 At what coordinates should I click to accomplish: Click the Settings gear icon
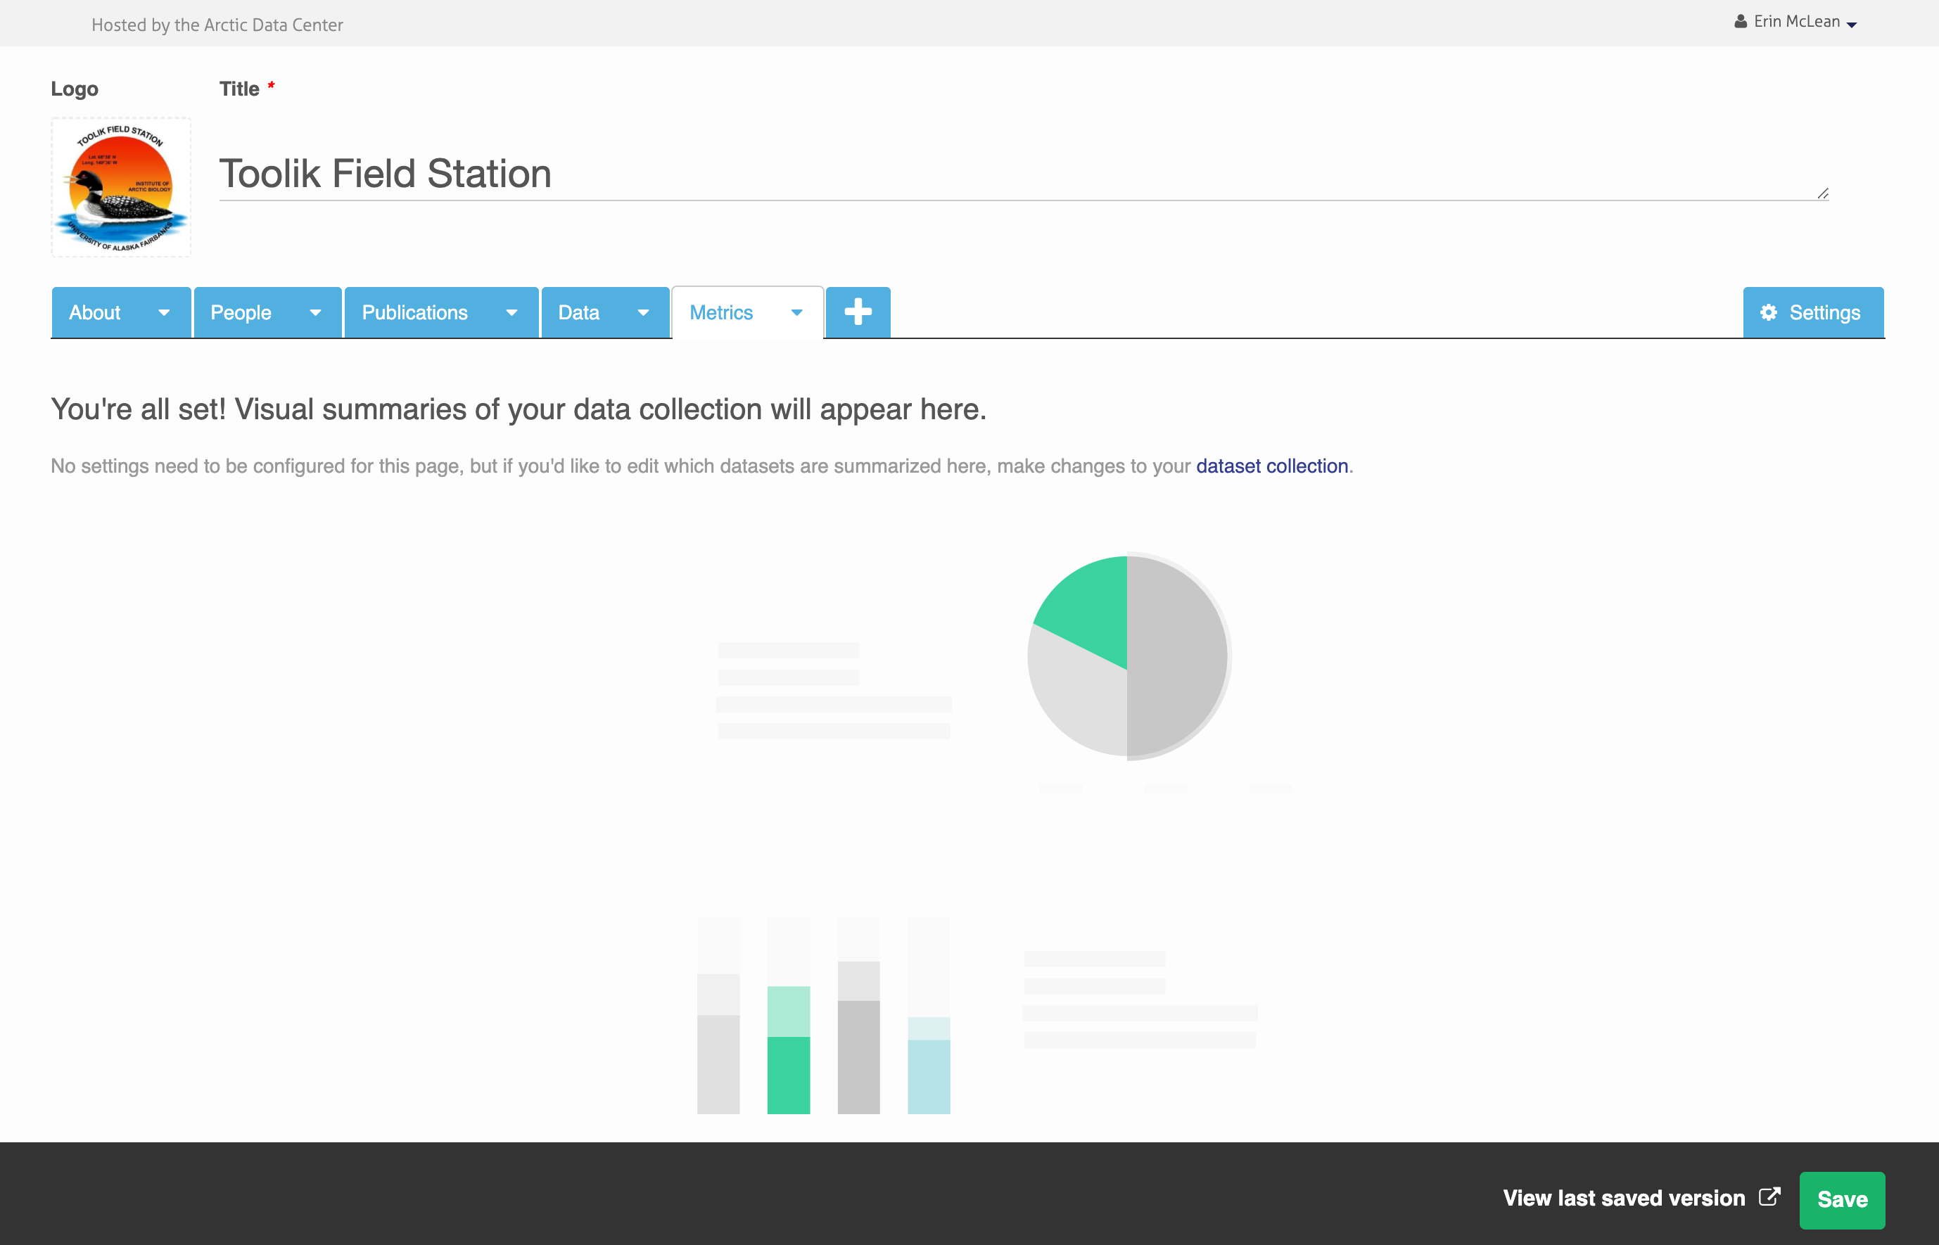coord(1768,313)
